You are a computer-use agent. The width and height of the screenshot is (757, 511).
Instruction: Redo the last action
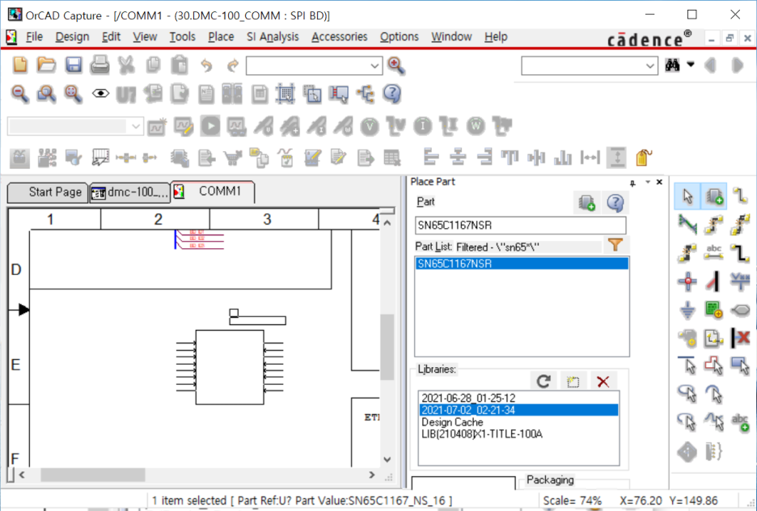pyautogui.click(x=233, y=65)
